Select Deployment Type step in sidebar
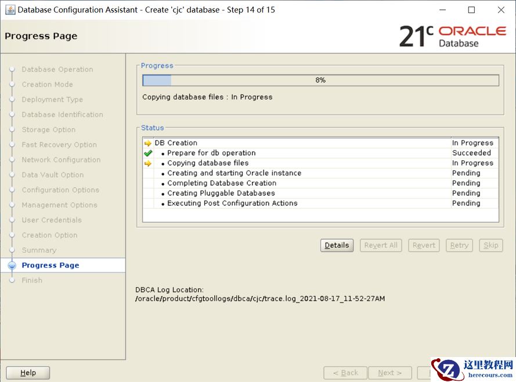This screenshot has width=516, height=382. (x=52, y=100)
